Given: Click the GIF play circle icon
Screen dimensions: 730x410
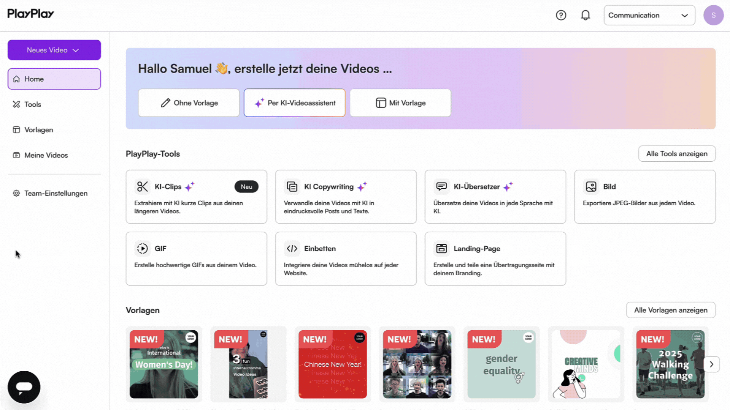Looking at the screenshot, I should point(142,248).
